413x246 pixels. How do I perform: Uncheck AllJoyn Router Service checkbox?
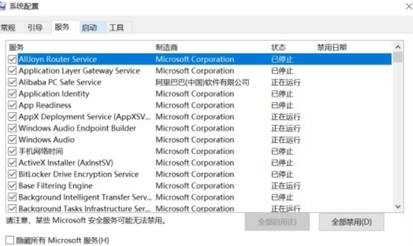pos(12,59)
